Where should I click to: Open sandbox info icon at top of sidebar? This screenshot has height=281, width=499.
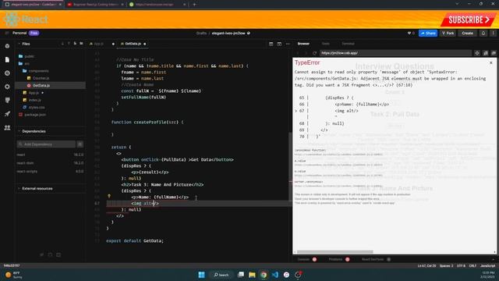click(7, 46)
